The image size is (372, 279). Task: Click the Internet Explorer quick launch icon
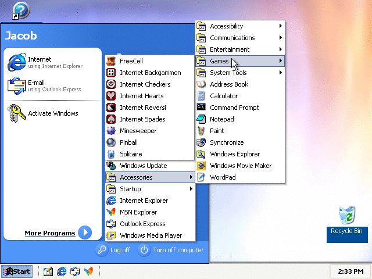62,271
